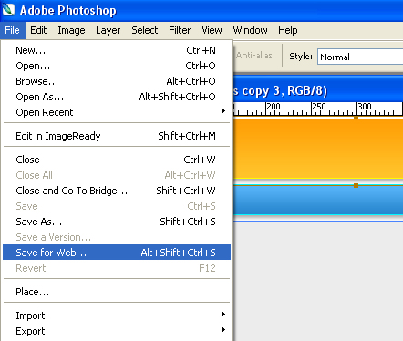Open the Window menu

250,30
